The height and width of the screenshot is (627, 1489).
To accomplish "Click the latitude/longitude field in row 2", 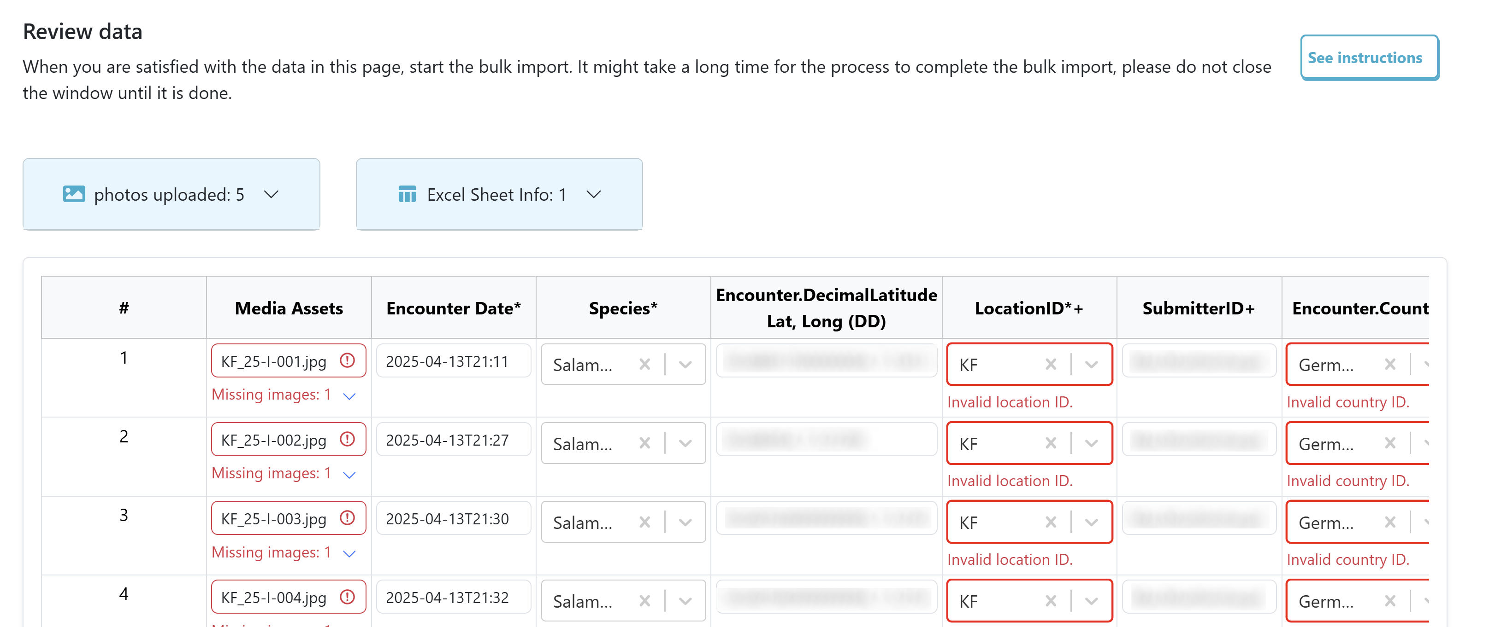I will tap(826, 439).
